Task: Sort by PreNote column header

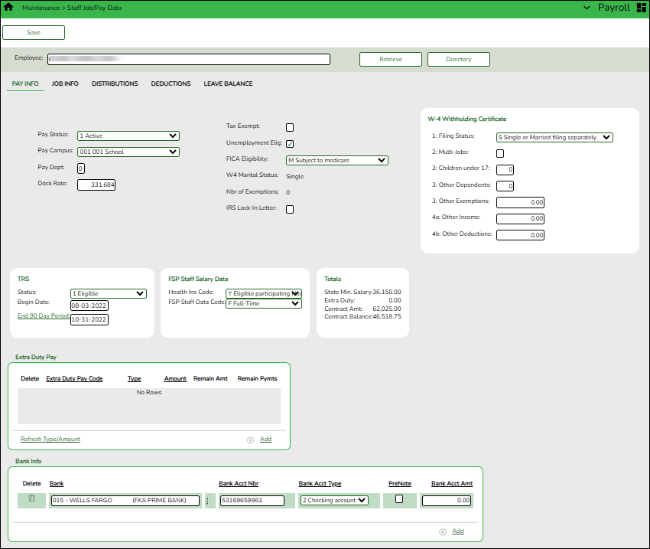Action: click(400, 483)
